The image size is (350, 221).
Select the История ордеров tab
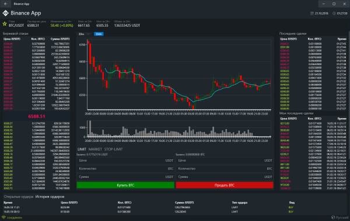point(50,197)
